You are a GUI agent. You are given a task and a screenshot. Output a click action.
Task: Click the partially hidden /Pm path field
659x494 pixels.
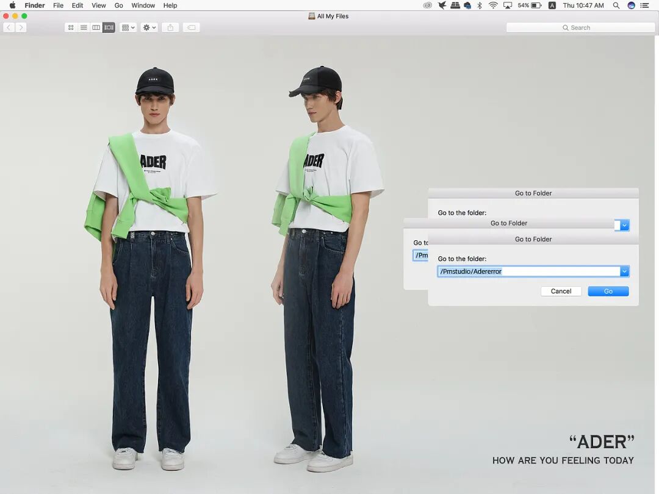pos(420,255)
